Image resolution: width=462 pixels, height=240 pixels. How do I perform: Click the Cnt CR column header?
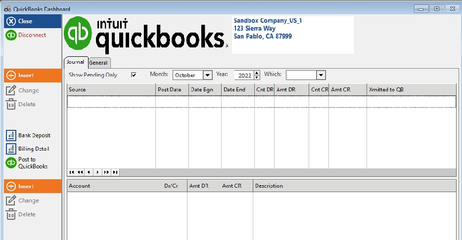tap(319, 90)
